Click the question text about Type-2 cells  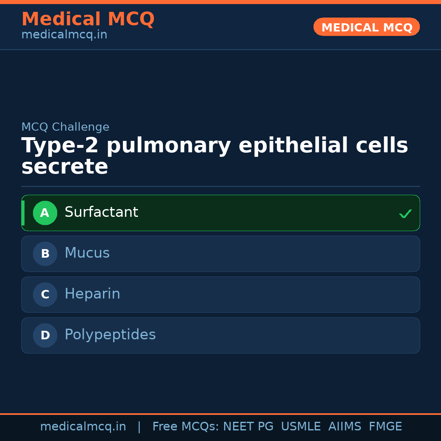214,156
